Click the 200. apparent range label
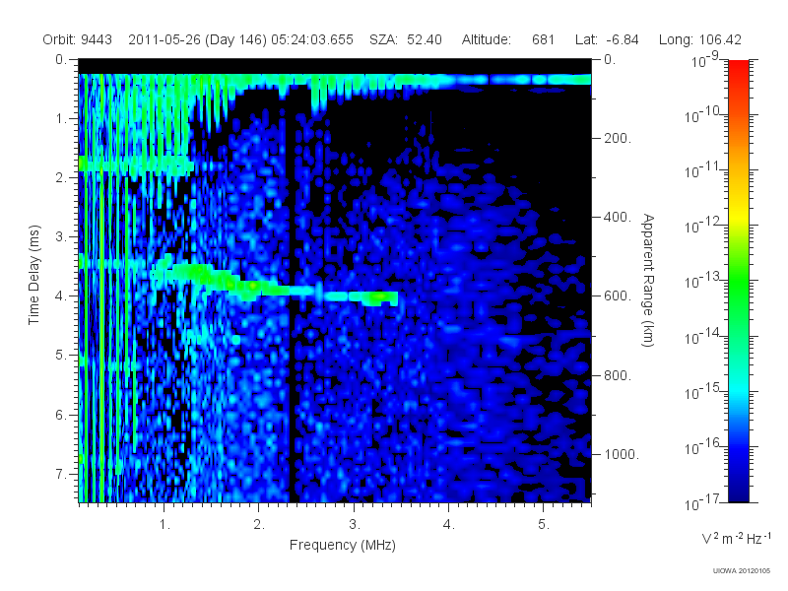The height and width of the screenshot is (591, 788). point(618,138)
